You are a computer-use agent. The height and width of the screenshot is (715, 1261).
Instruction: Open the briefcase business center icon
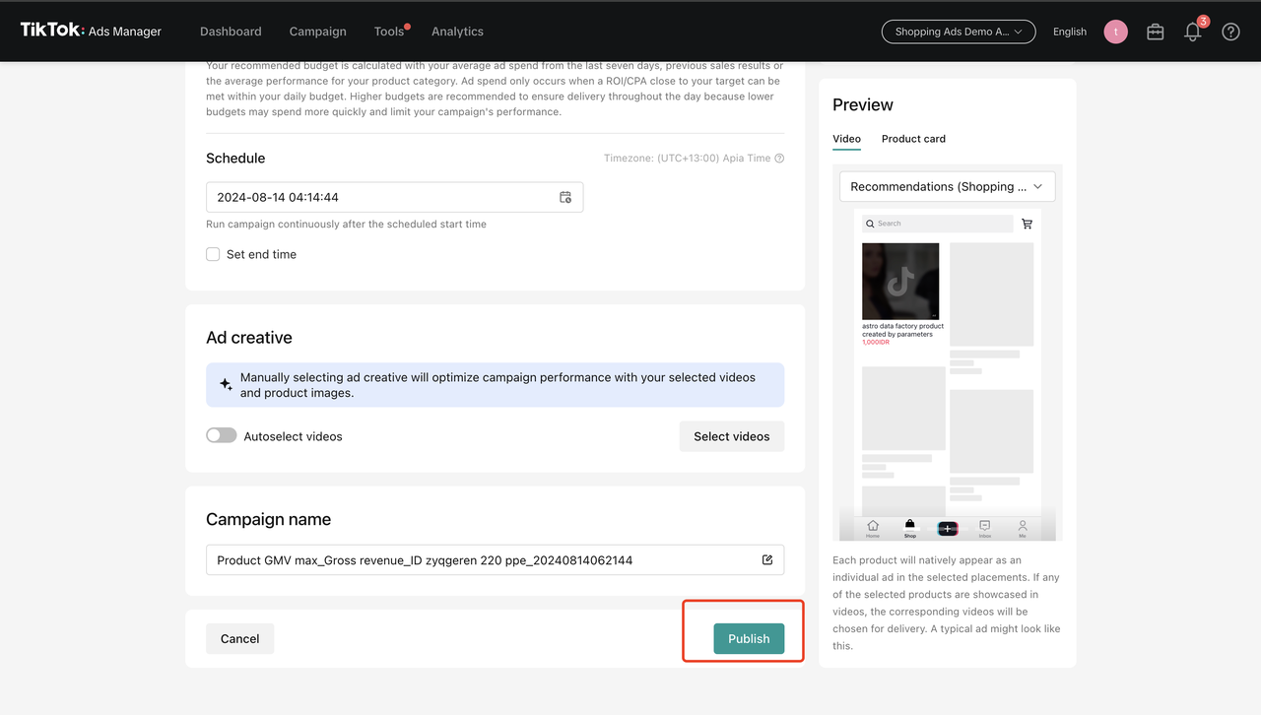click(x=1156, y=32)
